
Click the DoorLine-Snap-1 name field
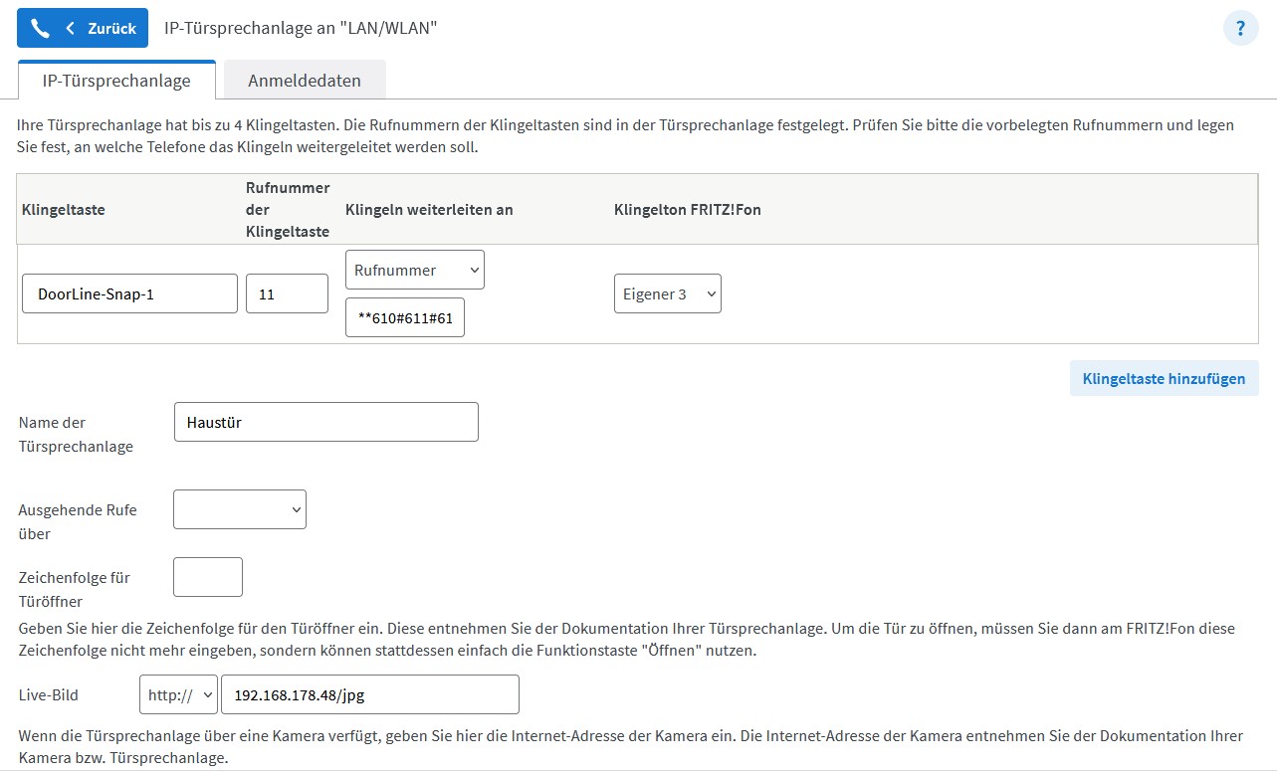click(129, 293)
